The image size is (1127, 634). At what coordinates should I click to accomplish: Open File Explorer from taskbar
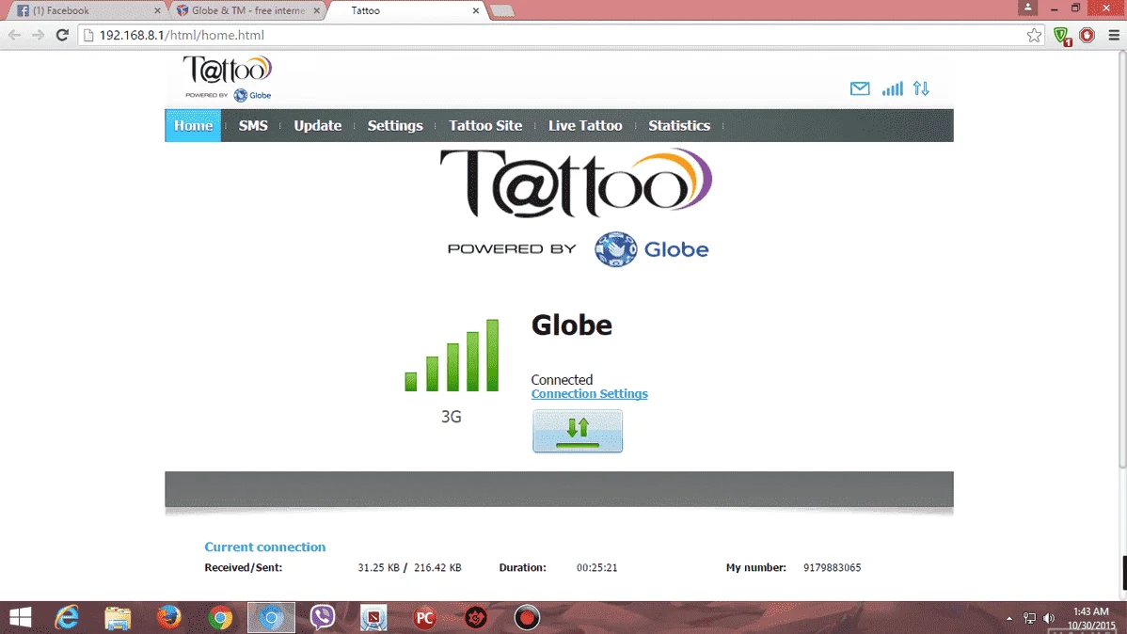(x=118, y=617)
